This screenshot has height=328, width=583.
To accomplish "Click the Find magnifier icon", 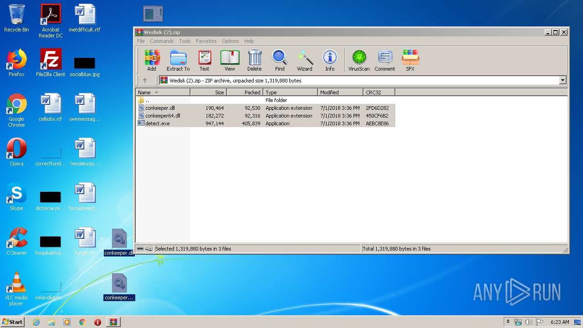I will 280,61.
